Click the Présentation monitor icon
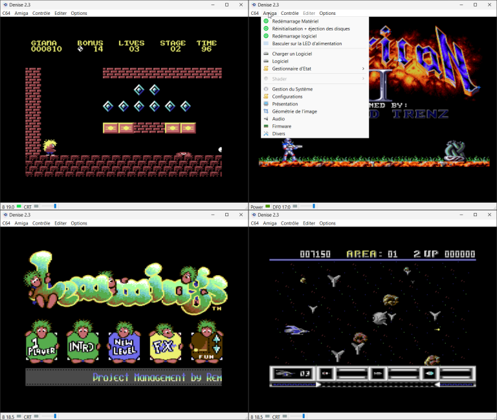497x420 pixels. [266, 104]
